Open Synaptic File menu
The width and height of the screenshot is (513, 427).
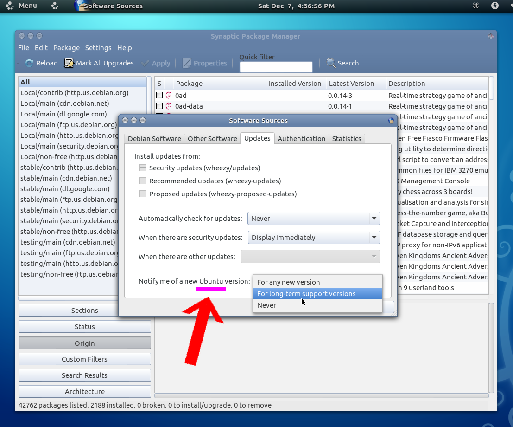(x=24, y=48)
